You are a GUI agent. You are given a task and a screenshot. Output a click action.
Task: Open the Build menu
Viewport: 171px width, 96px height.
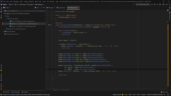coord(37,2)
